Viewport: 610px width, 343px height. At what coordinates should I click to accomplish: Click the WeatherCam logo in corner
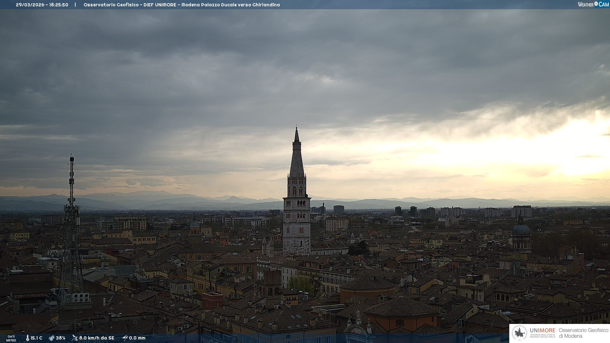593,4
